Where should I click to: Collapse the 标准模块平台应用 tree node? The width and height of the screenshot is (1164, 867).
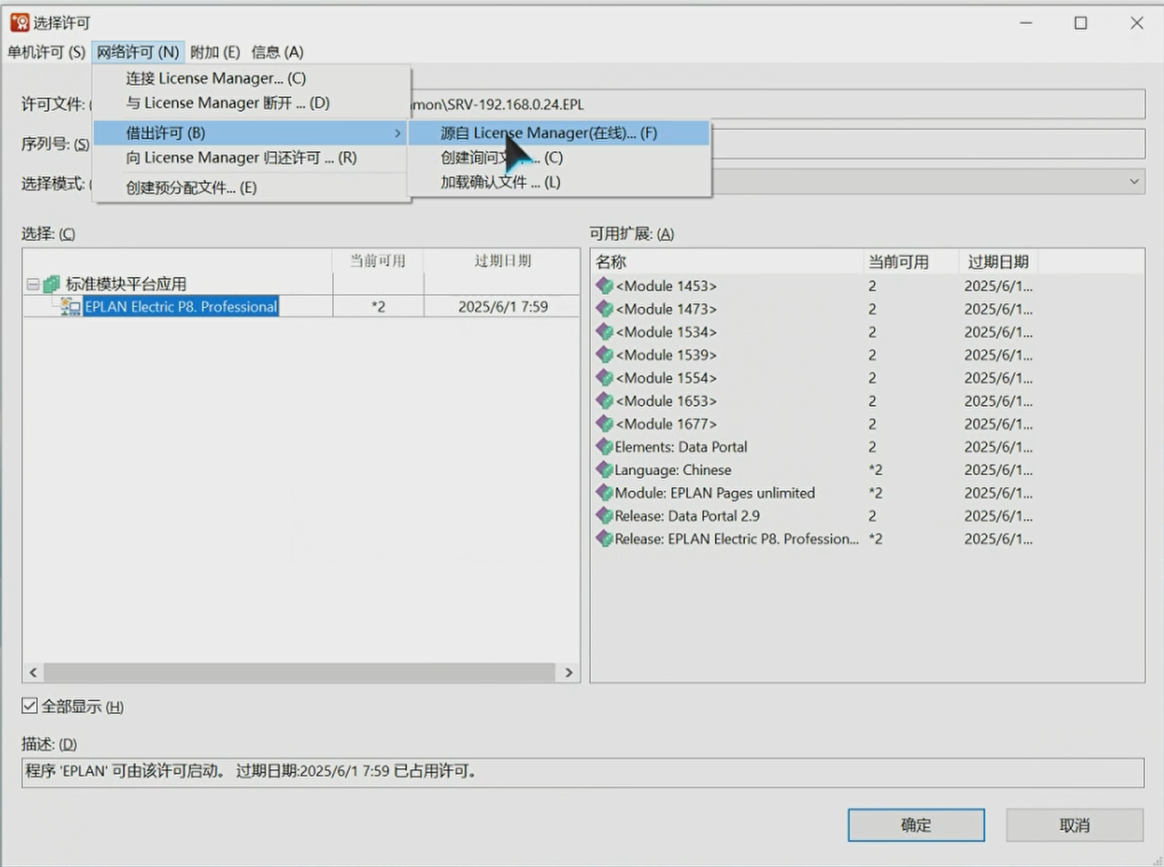tap(33, 284)
